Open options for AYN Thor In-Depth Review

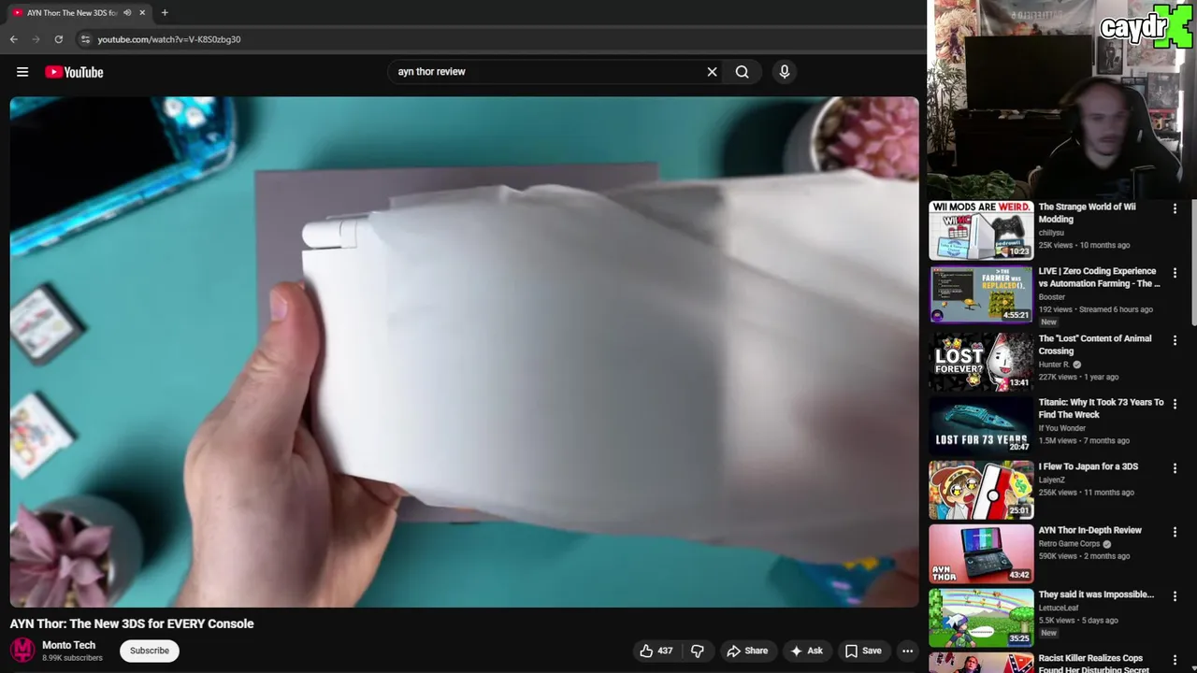pos(1175,533)
